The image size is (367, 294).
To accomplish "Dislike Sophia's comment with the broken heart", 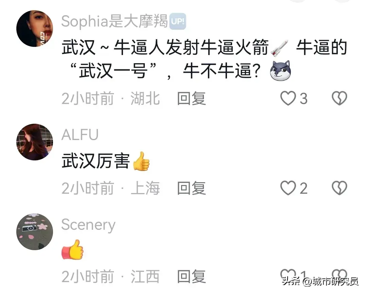I will click(339, 98).
